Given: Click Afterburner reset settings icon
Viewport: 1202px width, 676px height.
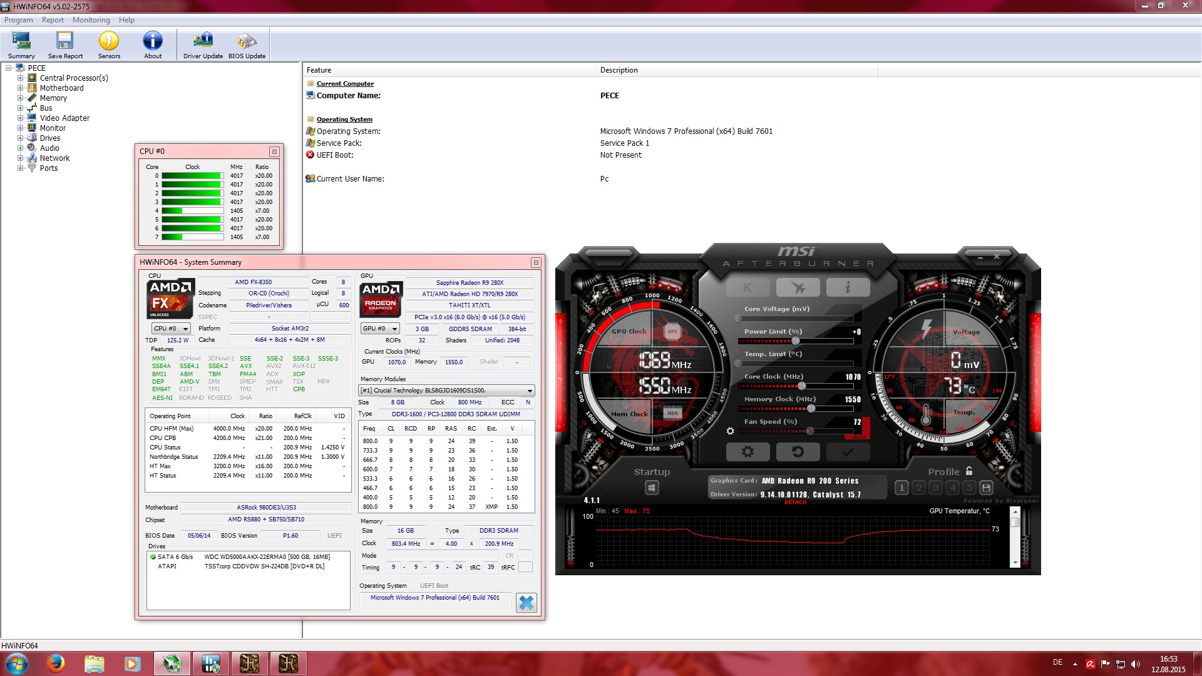Looking at the screenshot, I should pos(798,451).
